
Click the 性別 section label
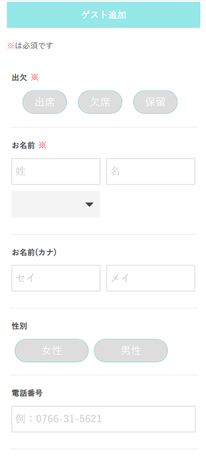pos(19,326)
